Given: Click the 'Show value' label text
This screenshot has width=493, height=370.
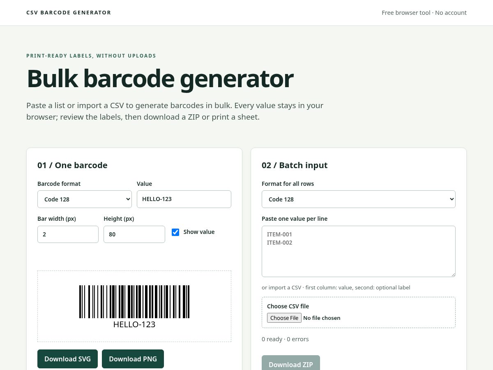Looking at the screenshot, I should [199, 232].
